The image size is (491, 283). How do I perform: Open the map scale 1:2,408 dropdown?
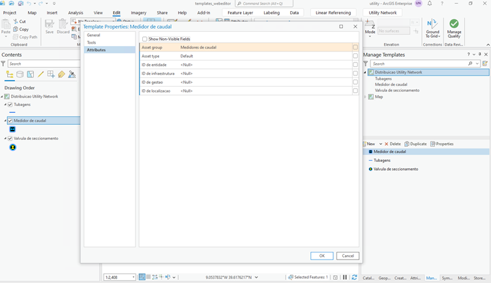[134, 277]
